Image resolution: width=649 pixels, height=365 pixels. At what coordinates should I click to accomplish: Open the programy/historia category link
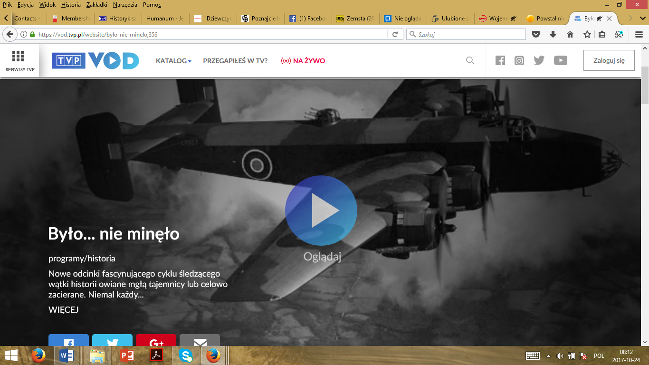tap(82, 259)
